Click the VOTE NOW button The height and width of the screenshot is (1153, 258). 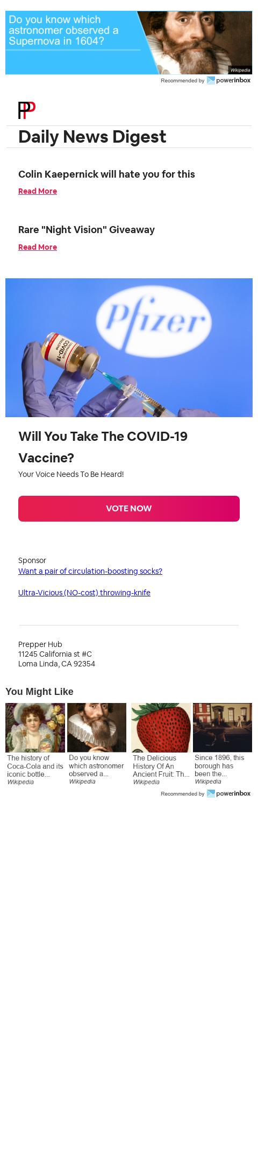(129, 509)
